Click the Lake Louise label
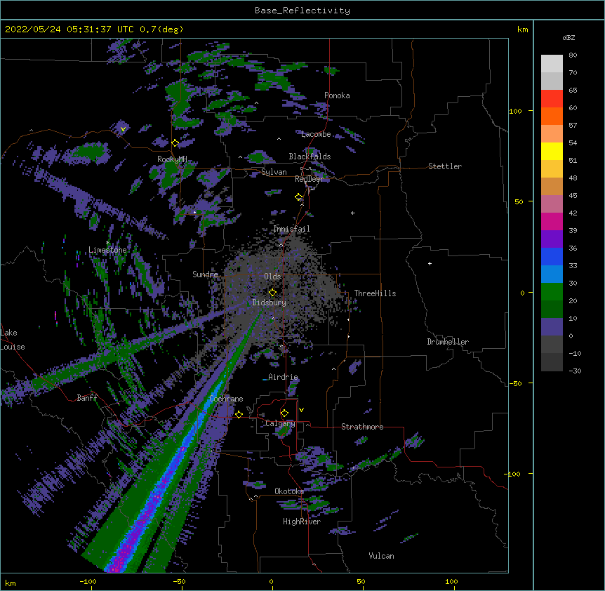 [x=13, y=340]
